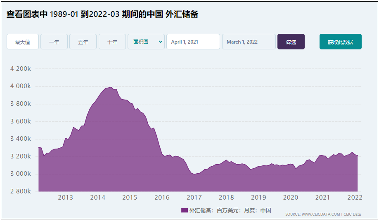The width and height of the screenshot is (379, 221).
Task: Click the 4 000k y-axis label
Action: click(21, 86)
